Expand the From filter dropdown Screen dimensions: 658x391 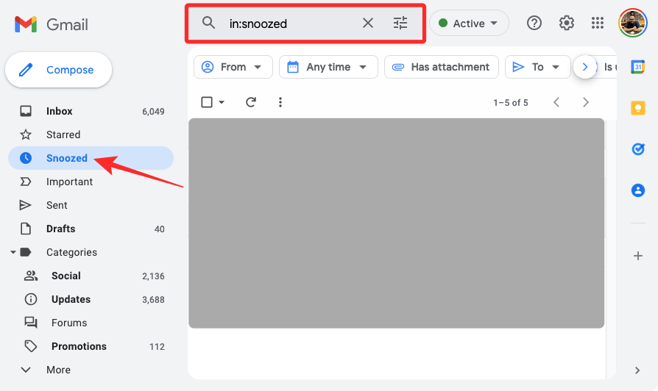tap(233, 67)
